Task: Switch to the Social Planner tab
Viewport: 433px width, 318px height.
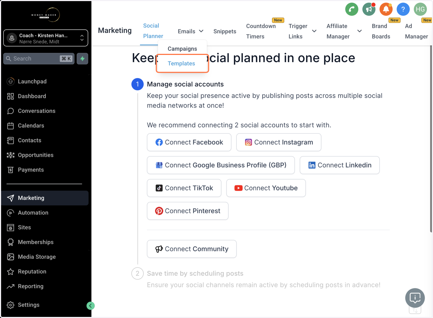Action: (153, 31)
